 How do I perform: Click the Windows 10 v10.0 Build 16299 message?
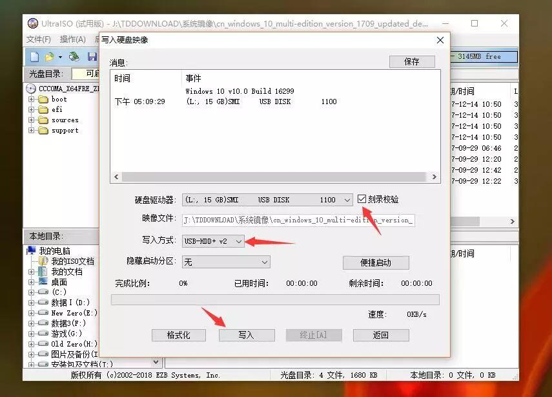(x=240, y=91)
